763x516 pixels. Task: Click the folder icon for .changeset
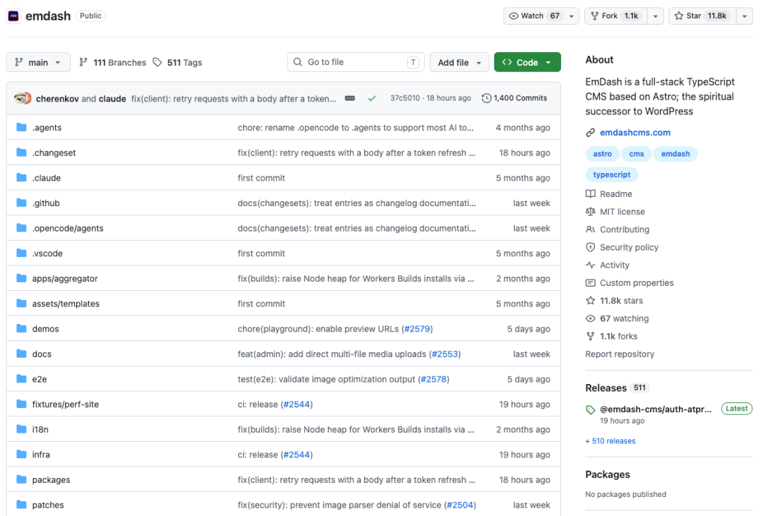click(21, 152)
